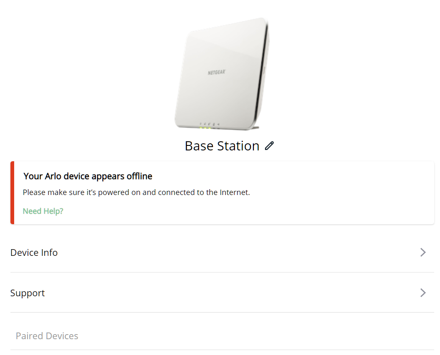440x355 pixels.
Task: Click the 'Please make sure it's powered on' message
Action: click(136, 192)
